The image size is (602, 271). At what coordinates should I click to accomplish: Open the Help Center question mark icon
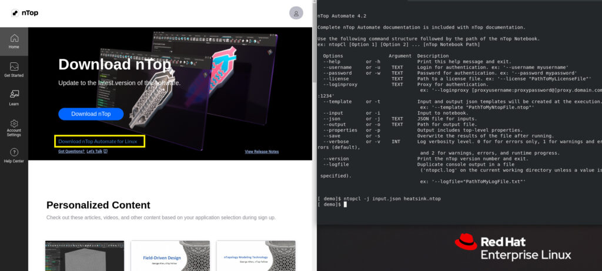[14, 152]
